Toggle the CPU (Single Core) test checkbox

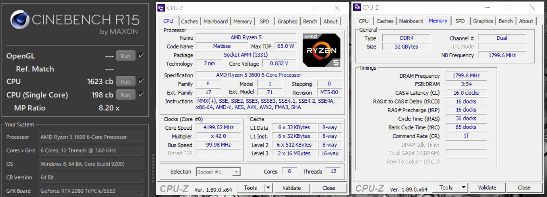[x=141, y=95]
